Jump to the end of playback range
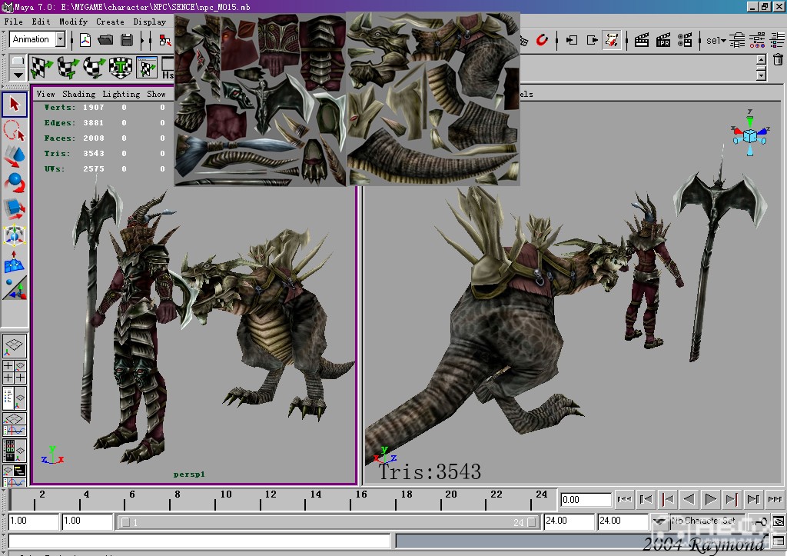The height and width of the screenshot is (556, 787). [775, 500]
